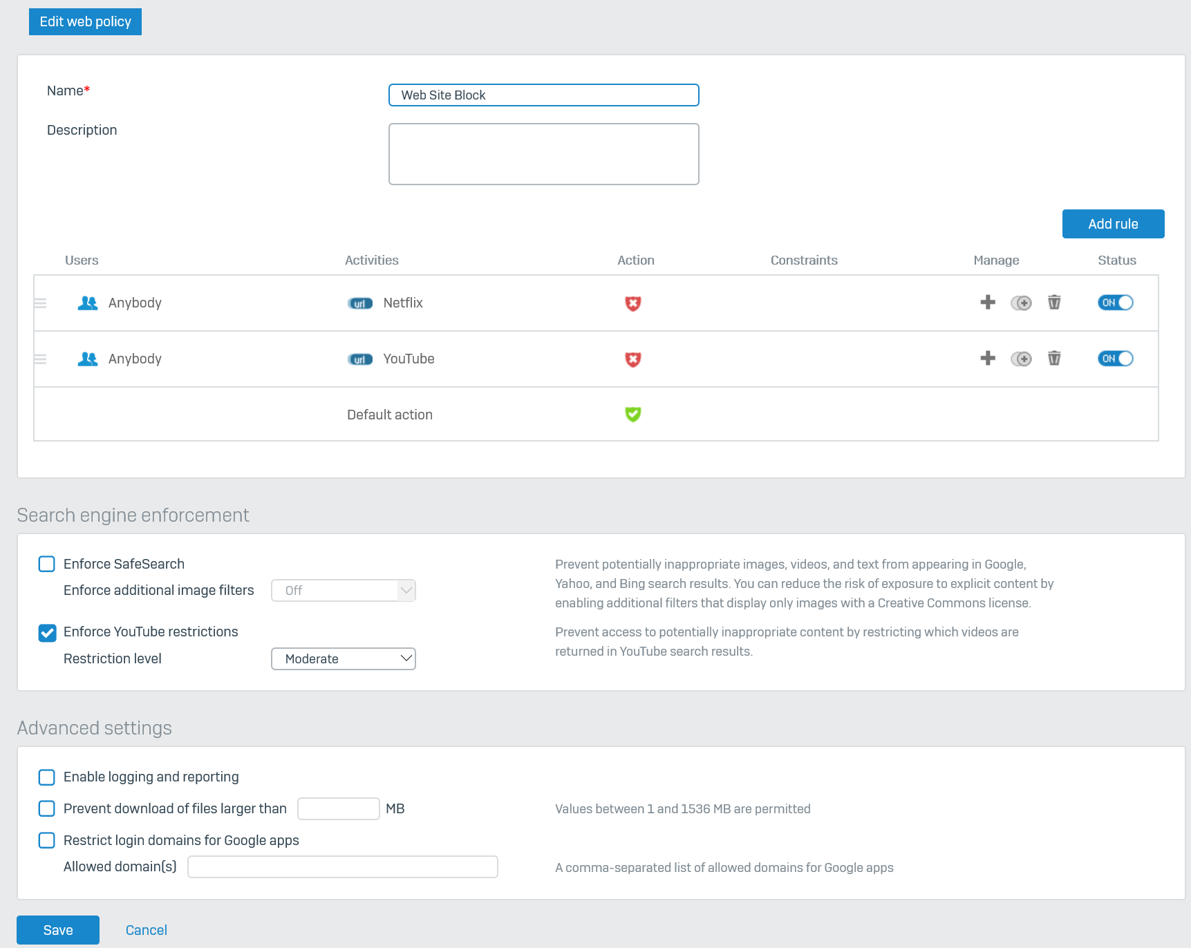Click the plus icon in Netflix rule row
1191x948 pixels.
pos(988,303)
